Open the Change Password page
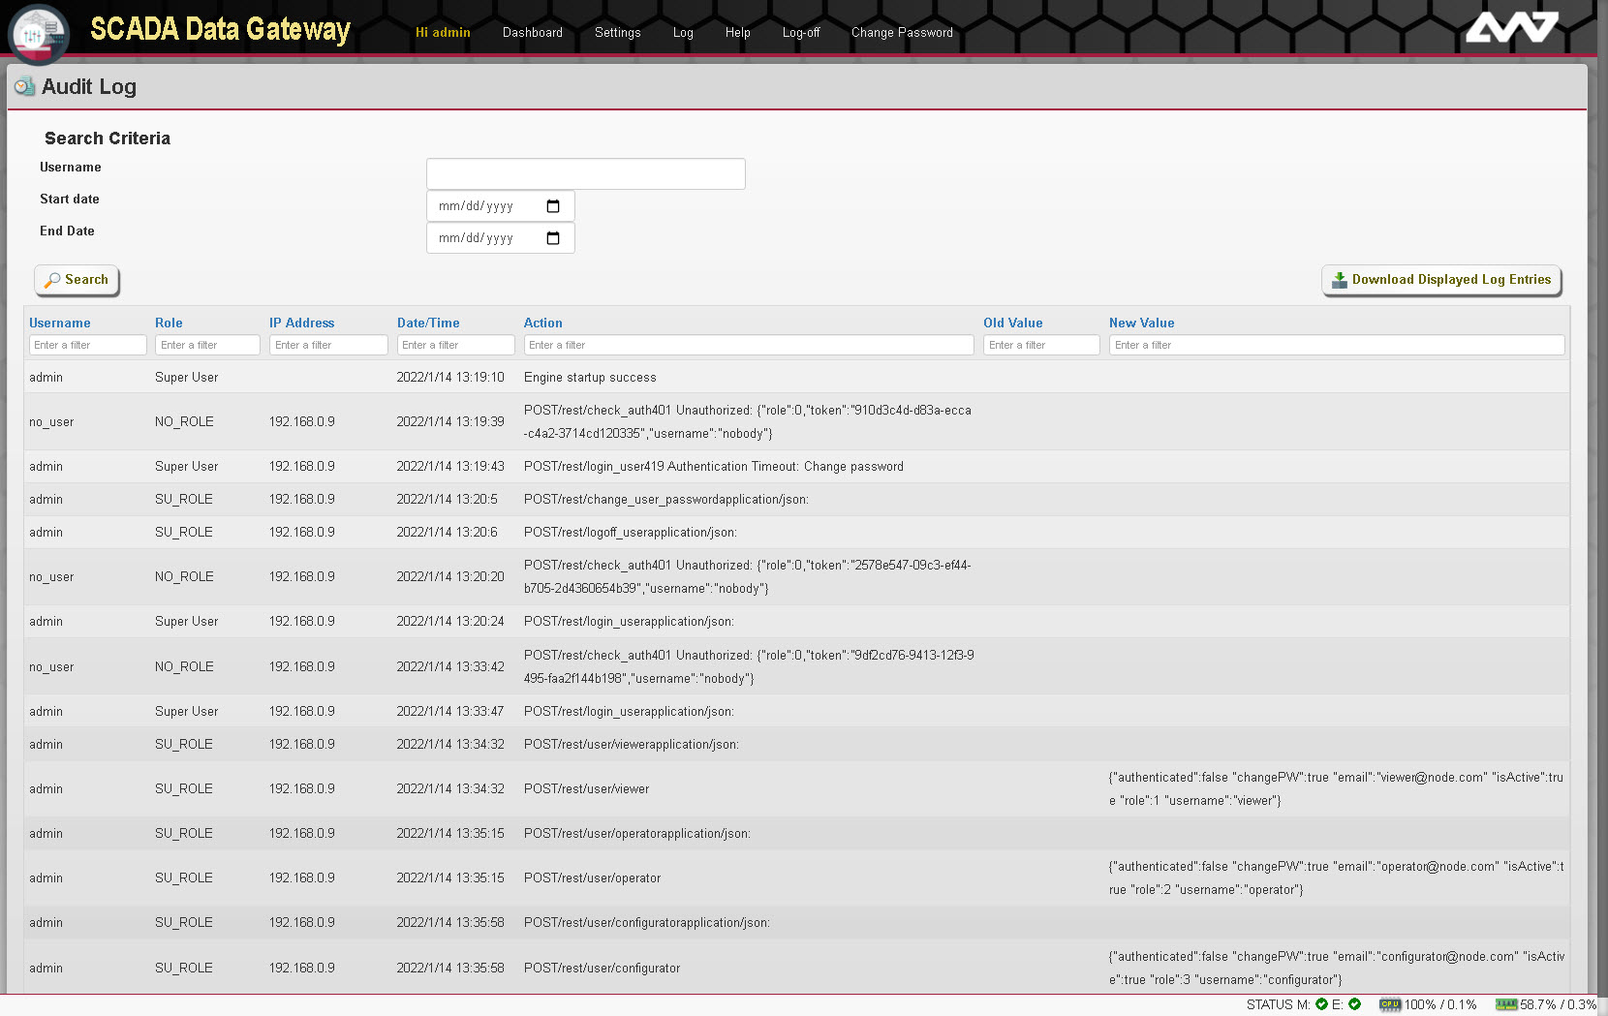Screen dimensions: 1608x1016 pos(901,33)
